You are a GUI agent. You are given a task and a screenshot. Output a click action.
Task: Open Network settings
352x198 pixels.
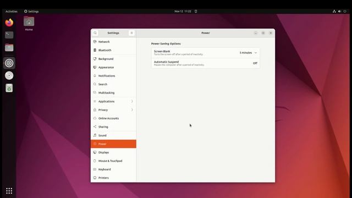[113, 42]
